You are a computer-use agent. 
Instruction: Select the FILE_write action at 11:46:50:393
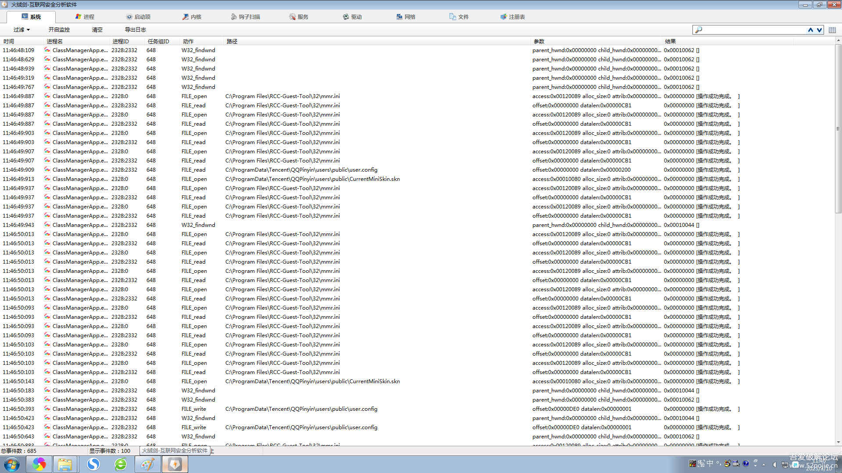click(x=193, y=409)
